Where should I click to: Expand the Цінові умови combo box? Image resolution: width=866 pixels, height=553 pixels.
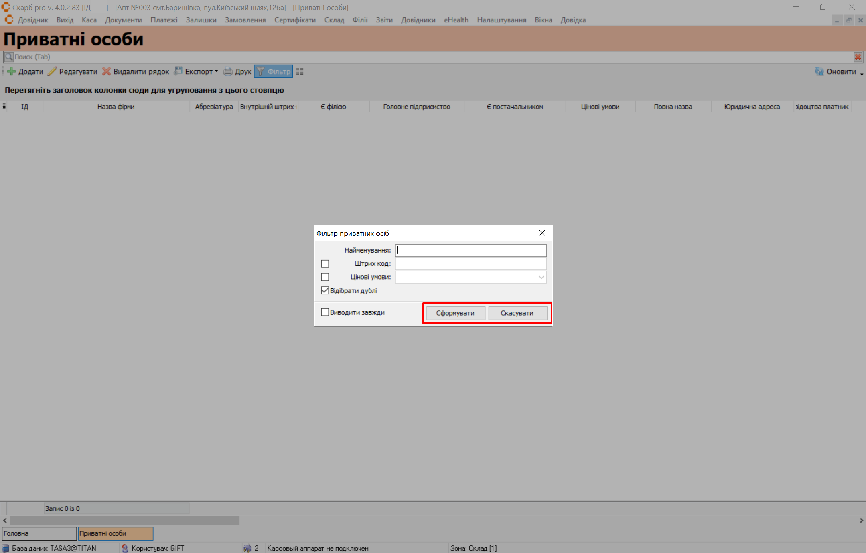tap(541, 277)
